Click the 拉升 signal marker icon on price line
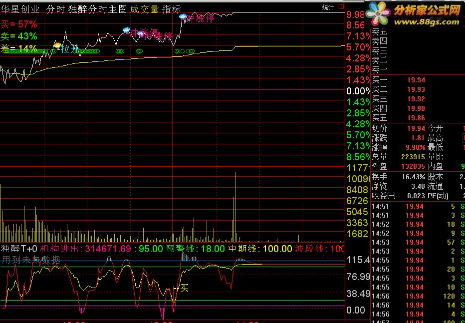This screenshot has height=323, width=465. point(57,45)
